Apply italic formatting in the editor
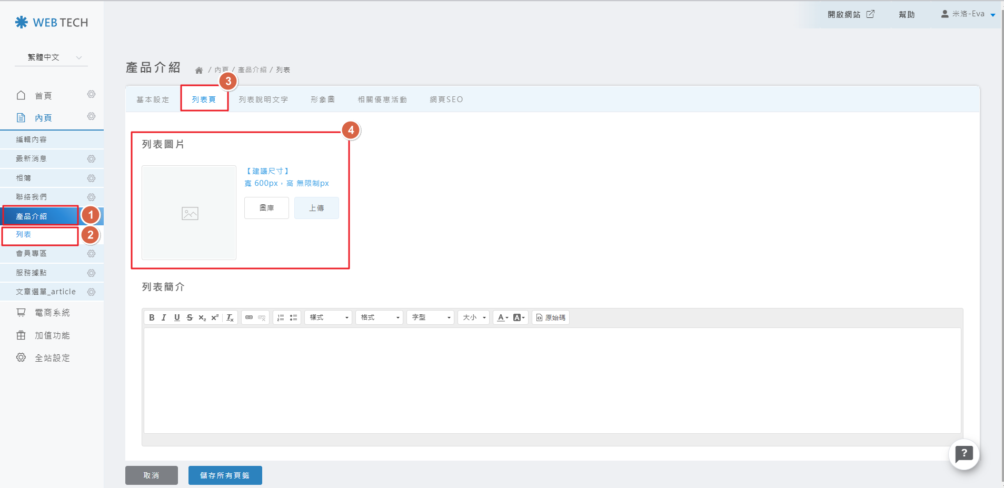Viewport: 1004px width, 488px height. pos(164,317)
